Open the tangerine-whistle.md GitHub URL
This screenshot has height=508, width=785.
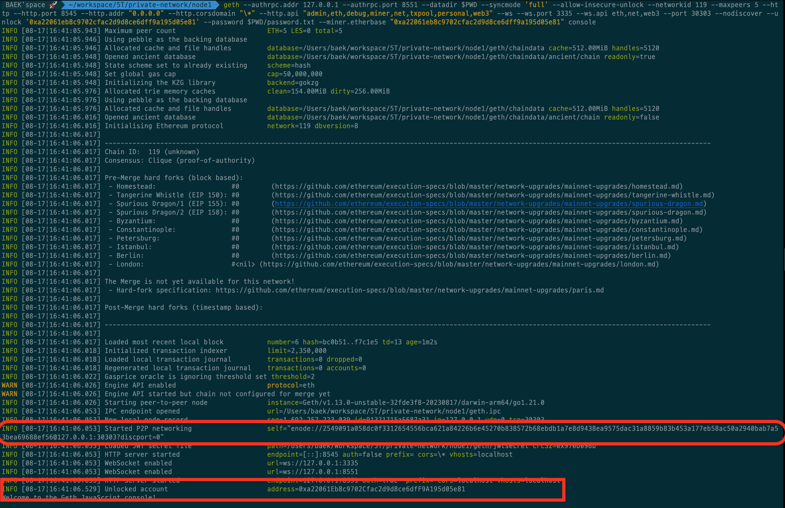493,195
